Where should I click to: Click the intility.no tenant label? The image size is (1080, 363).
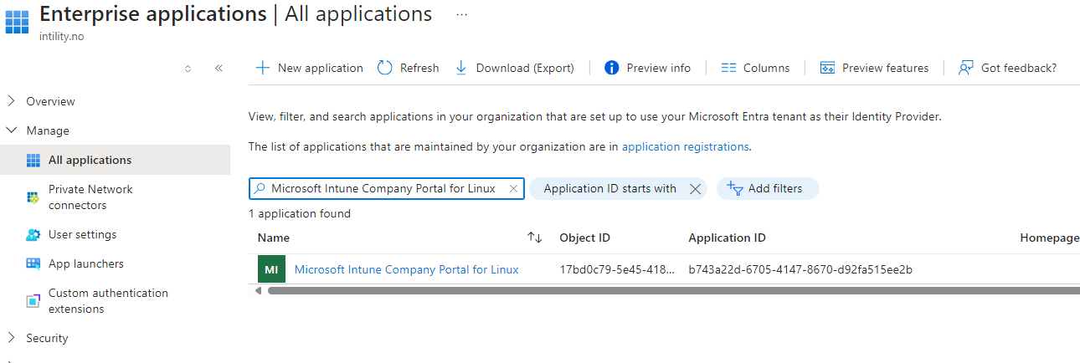(x=62, y=37)
